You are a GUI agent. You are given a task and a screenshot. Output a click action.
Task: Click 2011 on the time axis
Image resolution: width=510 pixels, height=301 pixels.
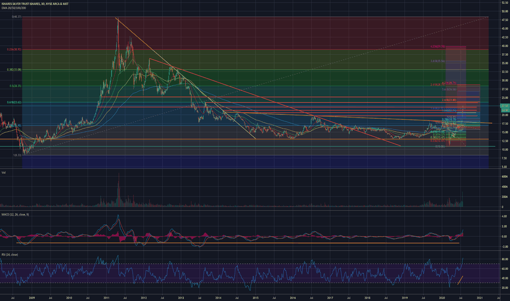pos(106,297)
